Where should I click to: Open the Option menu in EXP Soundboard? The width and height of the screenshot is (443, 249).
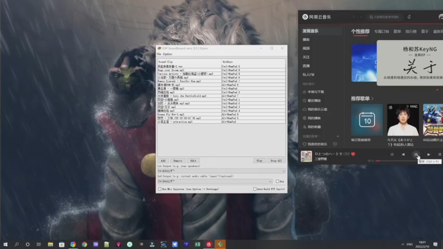(x=167, y=54)
